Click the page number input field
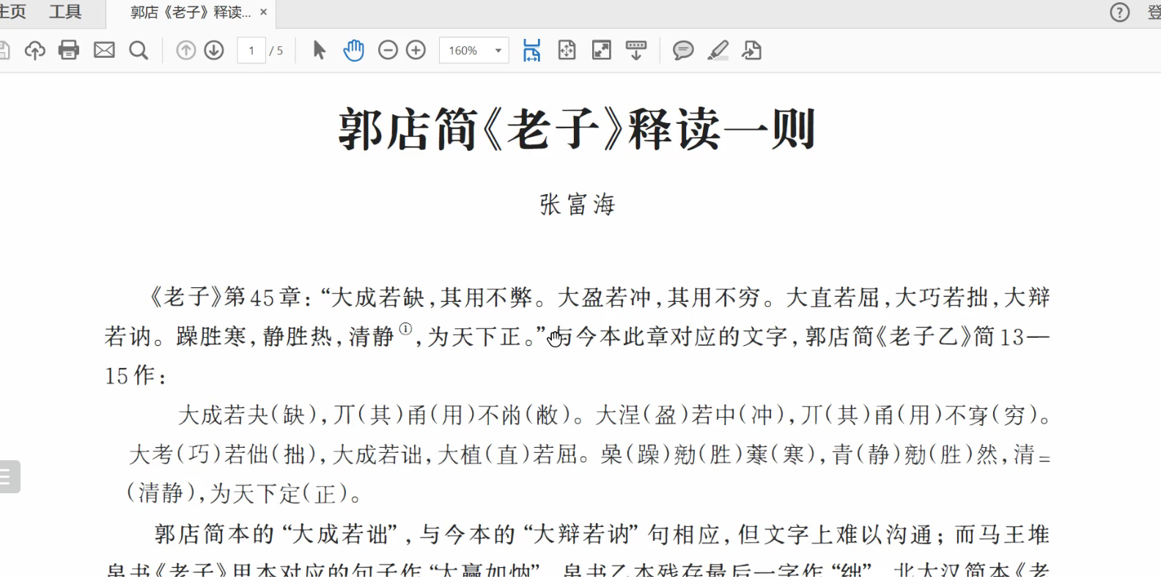Viewport: 1161px width, 579px height. tap(251, 51)
